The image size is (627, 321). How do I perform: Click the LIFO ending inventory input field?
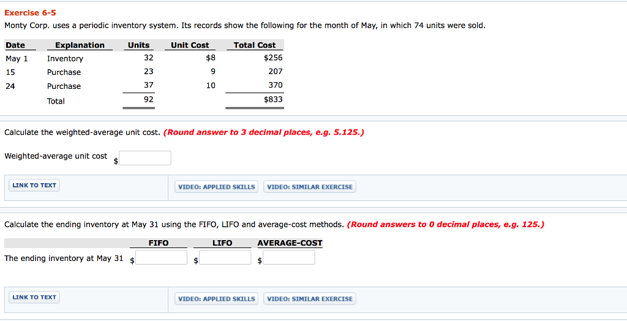click(x=225, y=257)
